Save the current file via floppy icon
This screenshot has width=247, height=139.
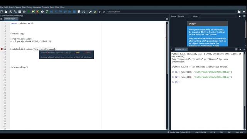click(x=11, y=12)
